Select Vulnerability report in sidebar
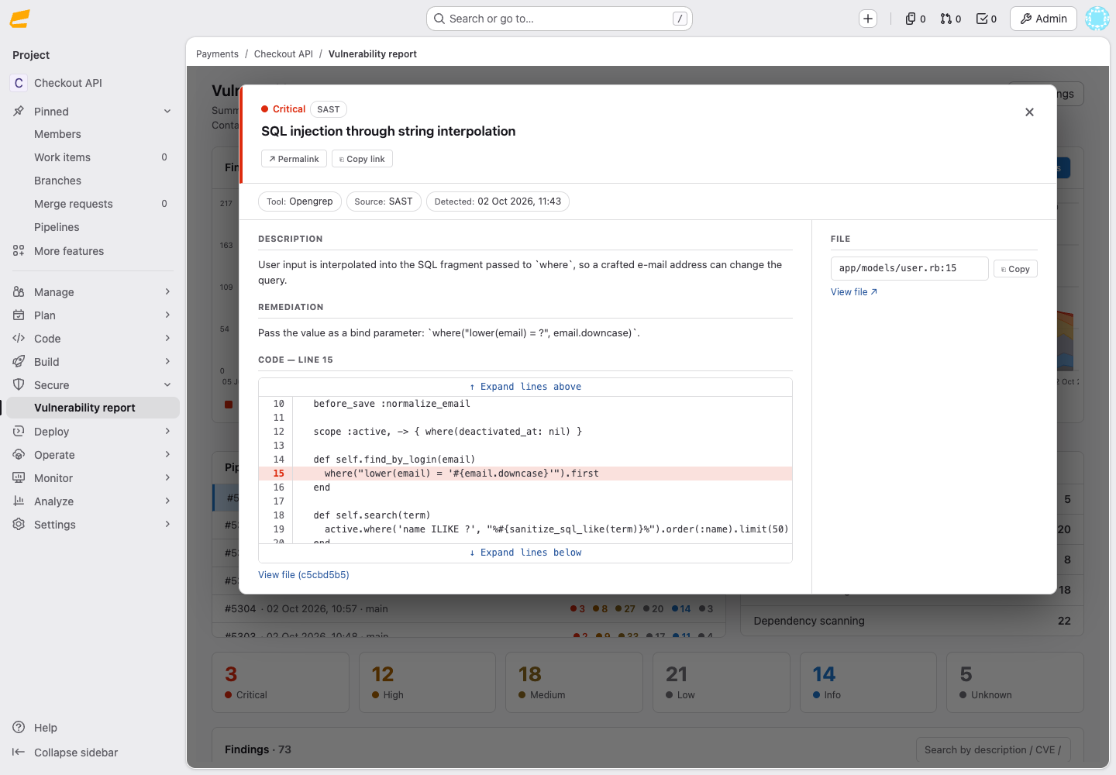1116x775 pixels. coord(93,408)
